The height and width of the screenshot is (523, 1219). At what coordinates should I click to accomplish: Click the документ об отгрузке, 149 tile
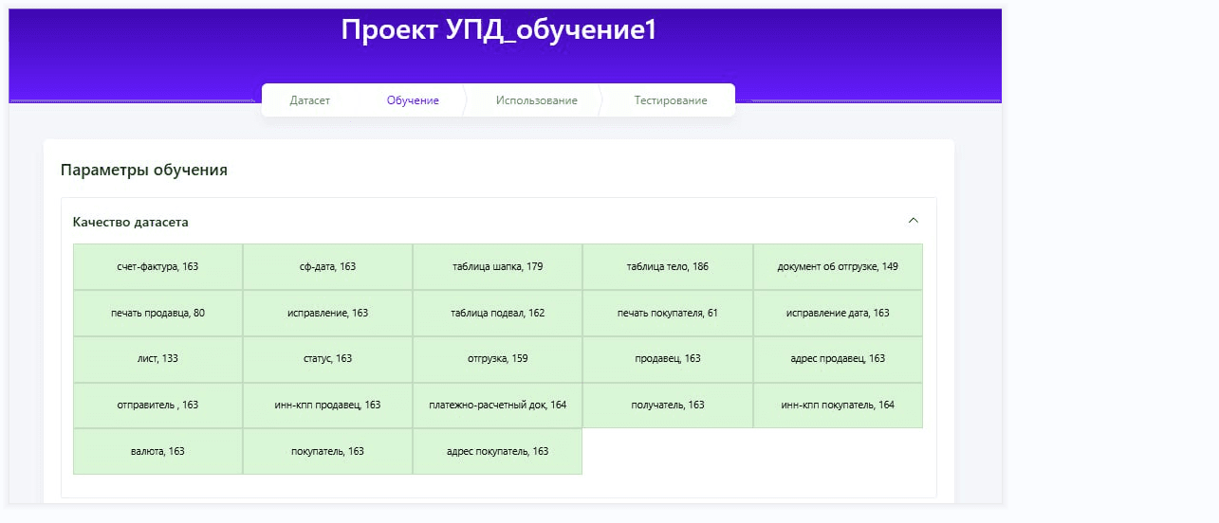(x=838, y=267)
